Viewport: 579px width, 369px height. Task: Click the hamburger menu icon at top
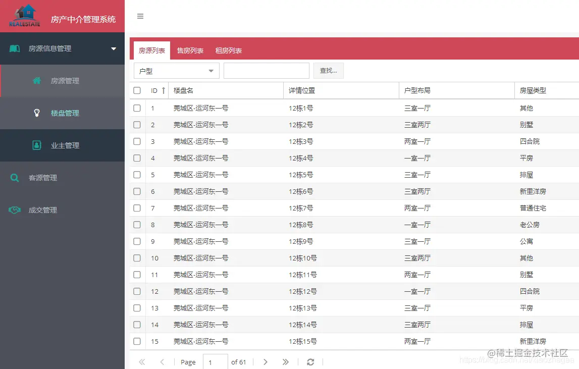[x=140, y=16]
